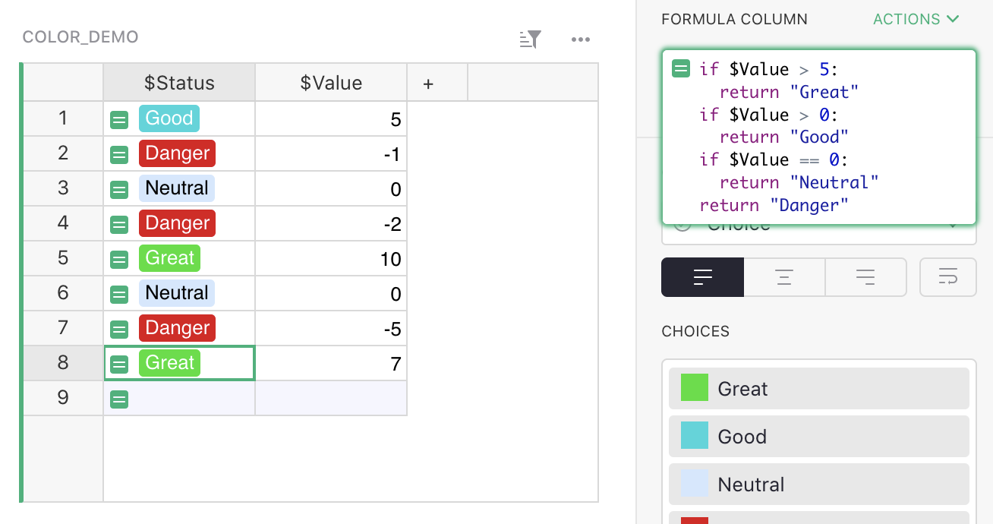Enable right text alignment

(x=865, y=276)
